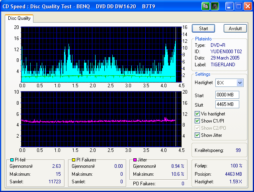Toggle the Vis hastighet checkbox

coord(197,114)
